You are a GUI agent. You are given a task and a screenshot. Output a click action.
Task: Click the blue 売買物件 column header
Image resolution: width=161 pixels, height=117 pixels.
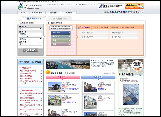pos(98,77)
